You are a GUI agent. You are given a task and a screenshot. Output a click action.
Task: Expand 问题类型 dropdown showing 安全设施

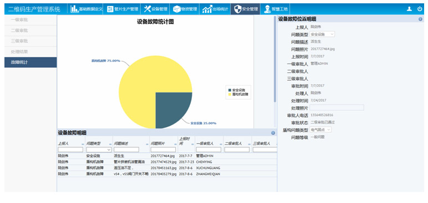tap(322, 34)
